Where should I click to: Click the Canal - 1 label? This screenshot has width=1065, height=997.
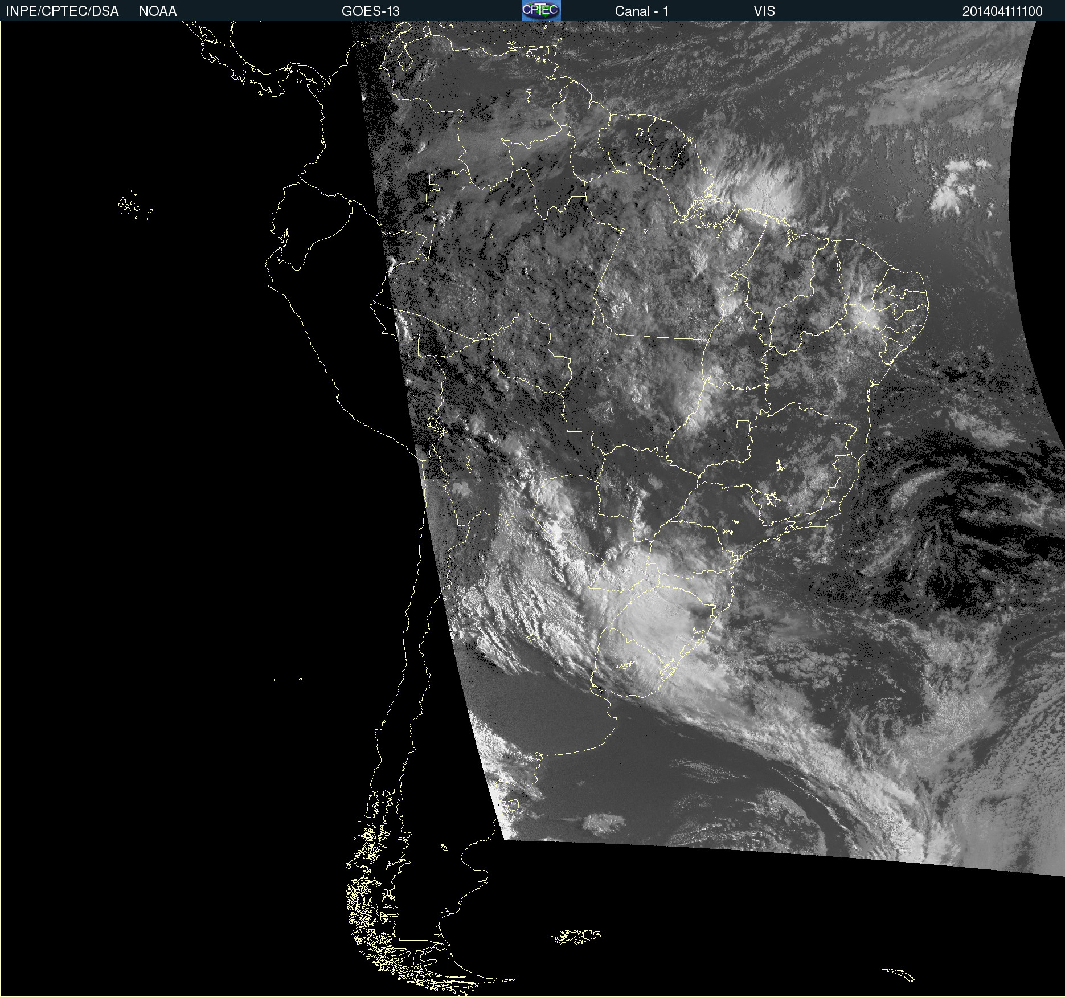pos(642,11)
